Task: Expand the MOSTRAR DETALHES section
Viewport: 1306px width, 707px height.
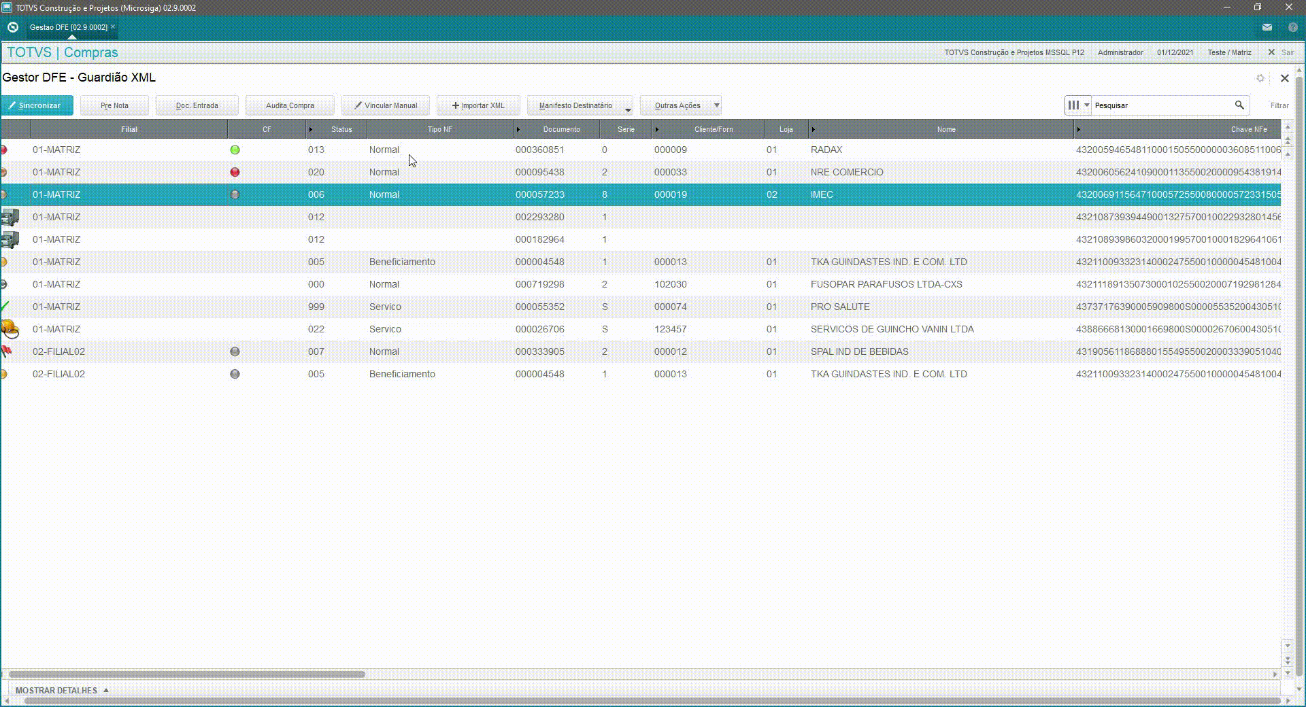Action: 62,690
